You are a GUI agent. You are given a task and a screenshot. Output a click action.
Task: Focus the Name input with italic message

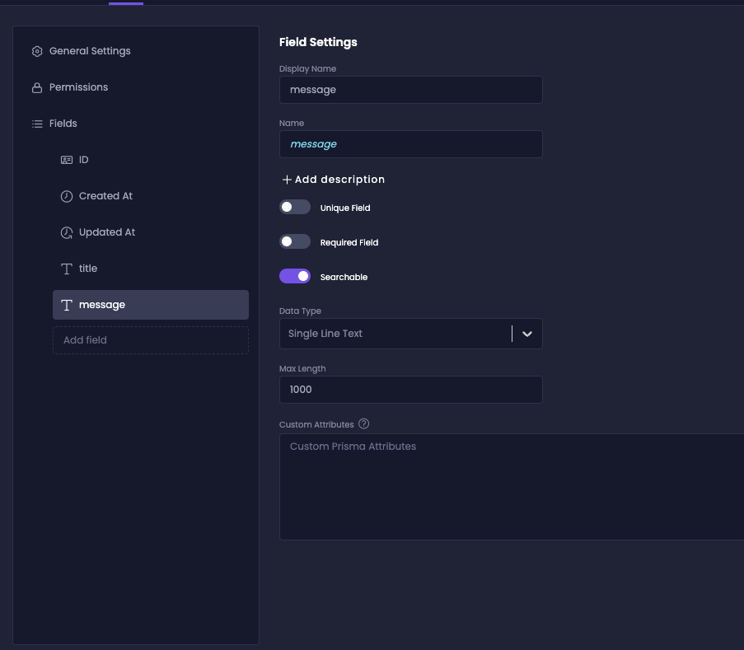coord(411,144)
